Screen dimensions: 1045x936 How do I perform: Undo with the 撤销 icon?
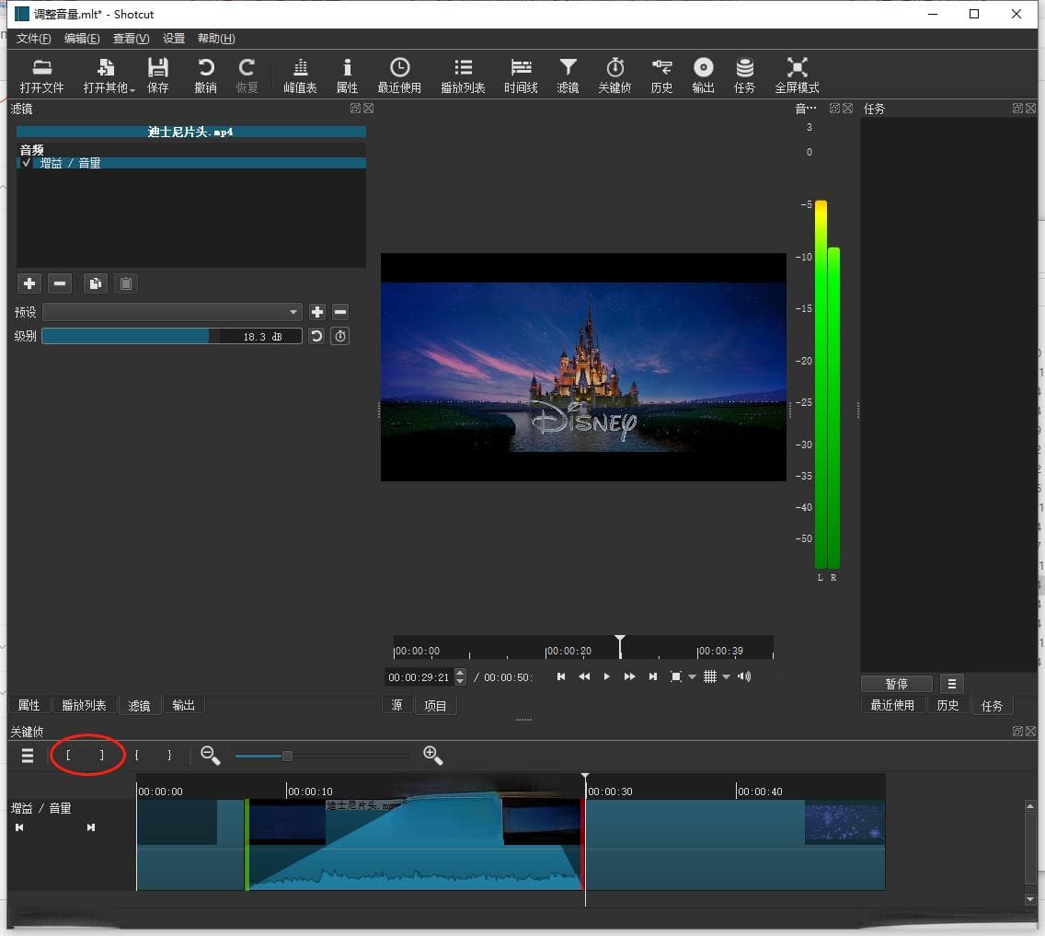205,75
